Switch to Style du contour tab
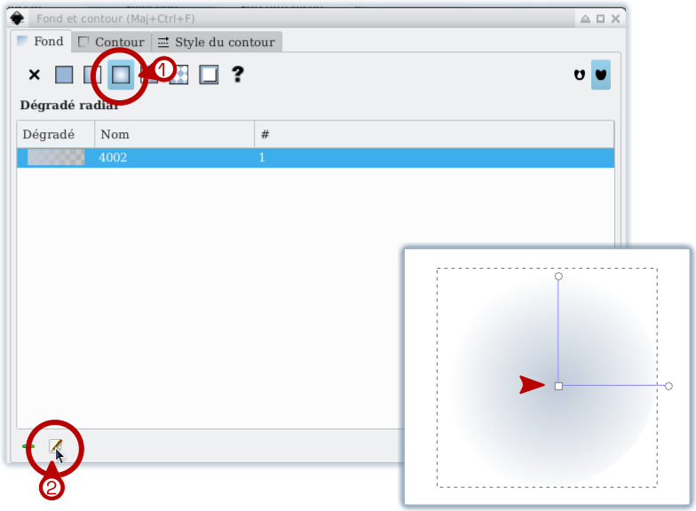Image resolution: width=696 pixels, height=511 pixels. click(217, 42)
